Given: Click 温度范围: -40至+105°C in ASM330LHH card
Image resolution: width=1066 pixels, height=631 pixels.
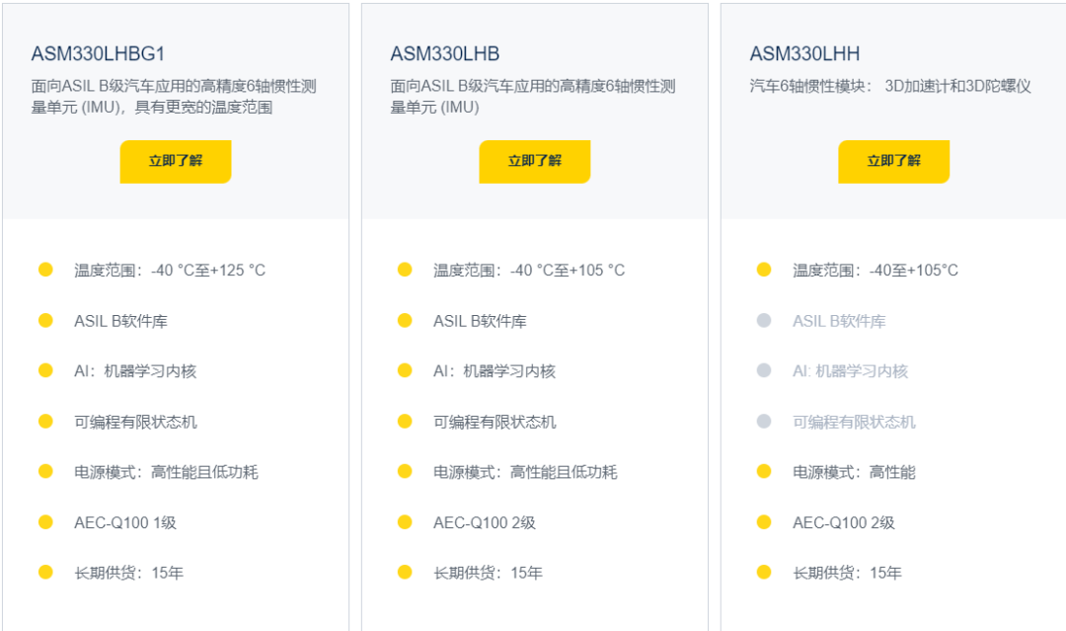Looking at the screenshot, I should [876, 271].
